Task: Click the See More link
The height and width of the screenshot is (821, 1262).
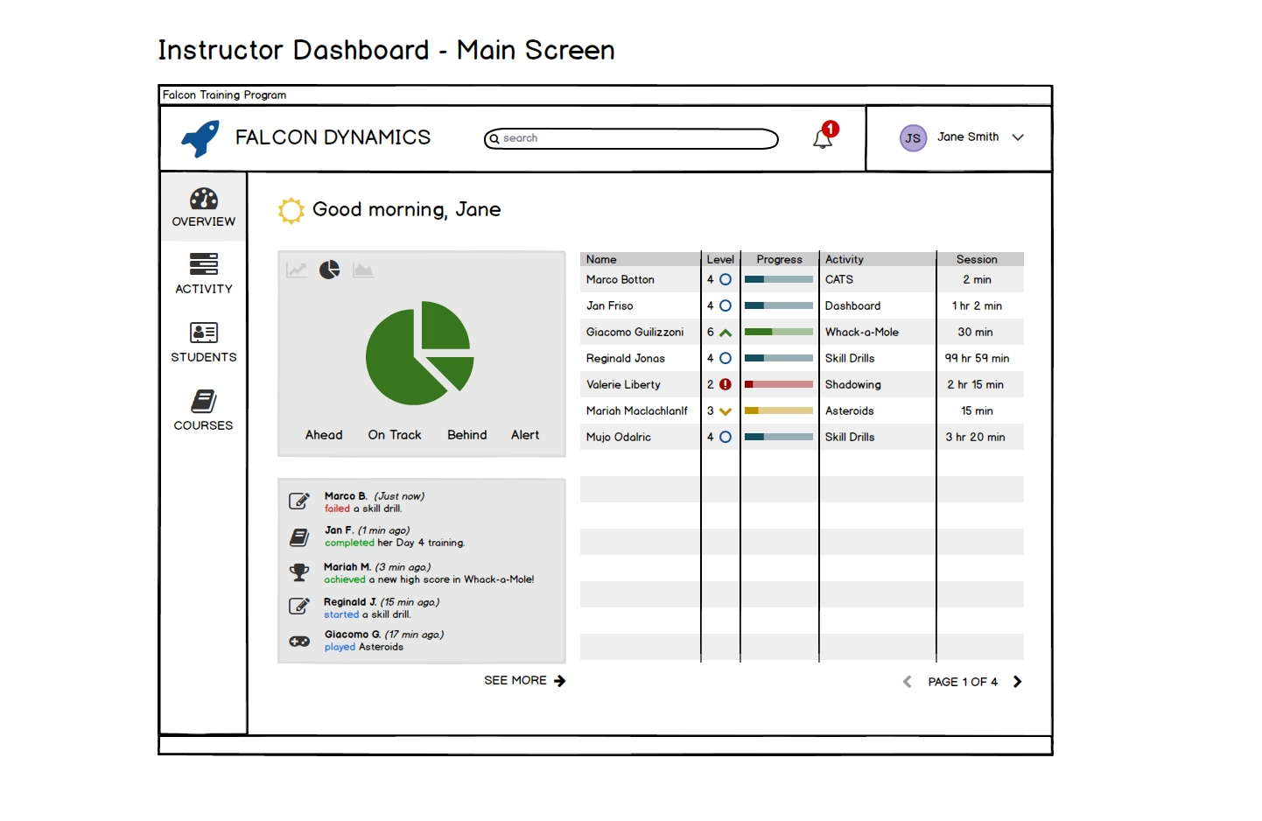Action: (x=524, y=680)
